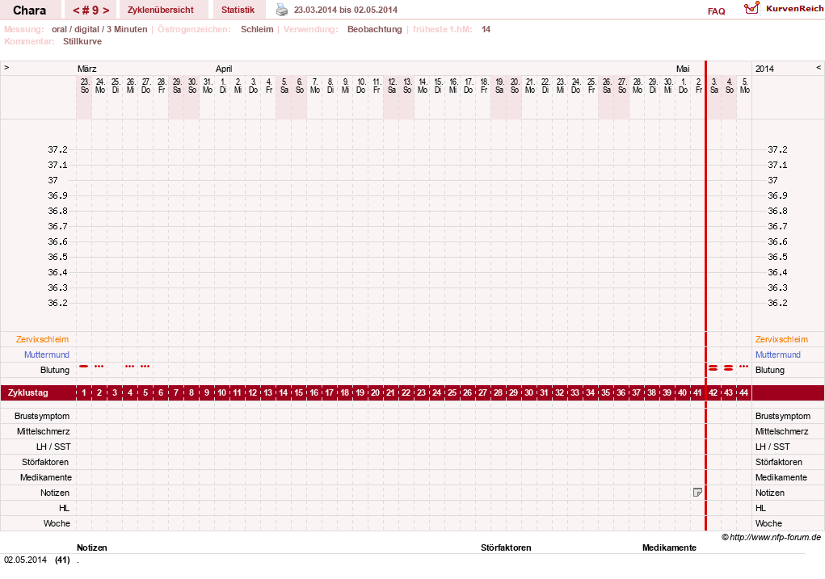Click the heavy bleeding marker on day 42
825x579 pixels.
point(713,368)
